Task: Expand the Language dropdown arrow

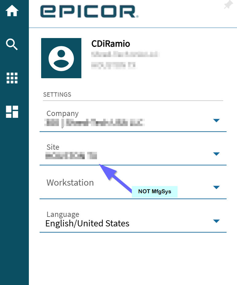Action: (x=216, y=221)
